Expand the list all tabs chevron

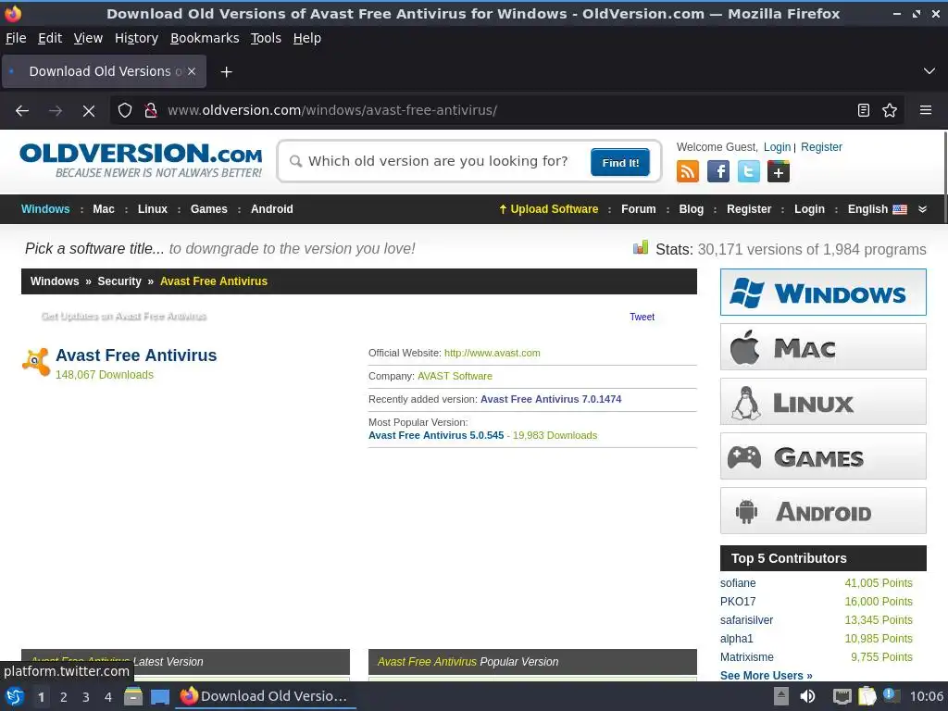point(929,71)
